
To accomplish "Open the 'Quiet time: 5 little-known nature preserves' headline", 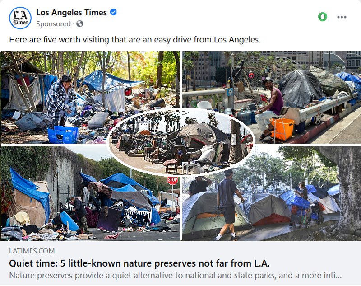I will click(139, 263).
